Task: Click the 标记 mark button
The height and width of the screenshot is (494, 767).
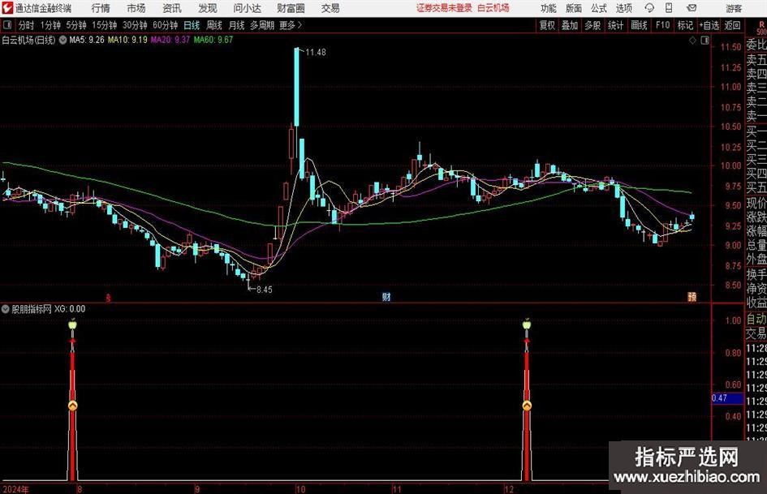Action: (x=685, y=25)
